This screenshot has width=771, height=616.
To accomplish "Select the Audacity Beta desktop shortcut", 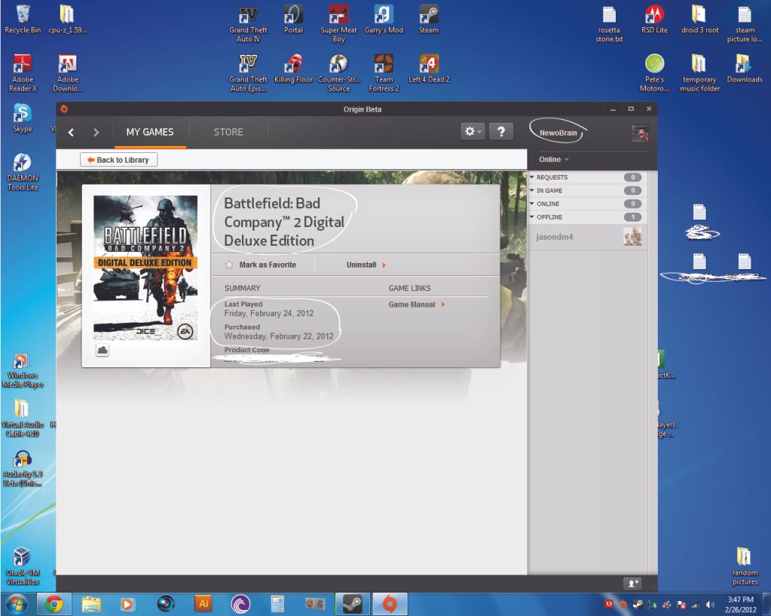I will click(x=23, y=468).
